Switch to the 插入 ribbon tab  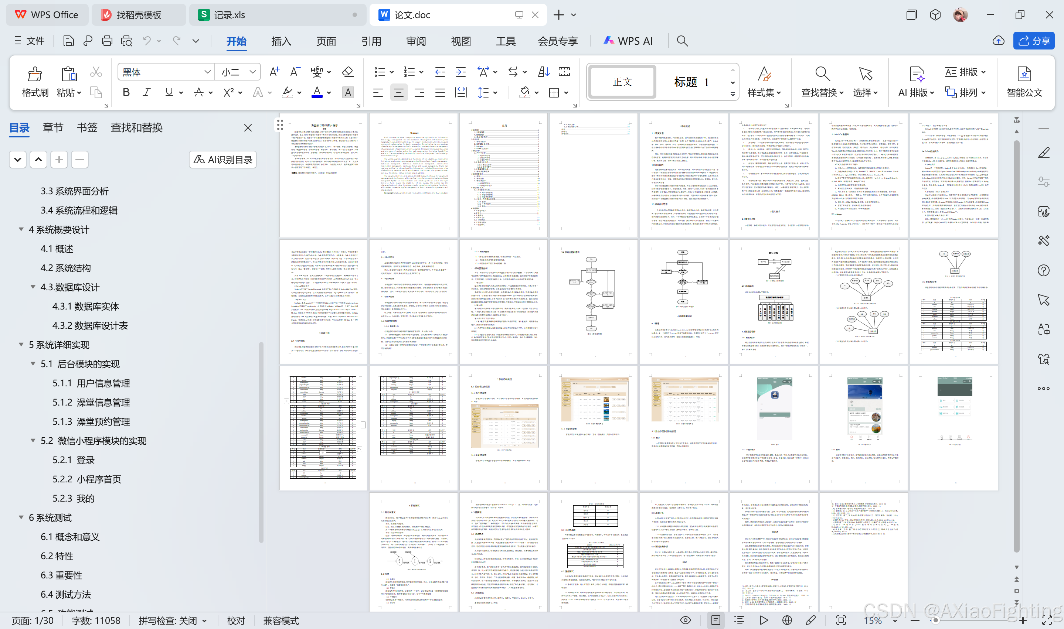[x=281, y=41]
